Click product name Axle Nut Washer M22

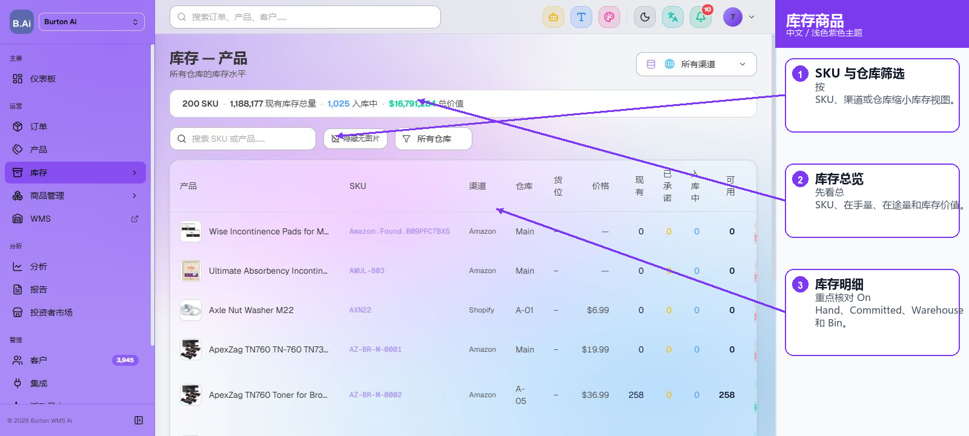[251, 310]
